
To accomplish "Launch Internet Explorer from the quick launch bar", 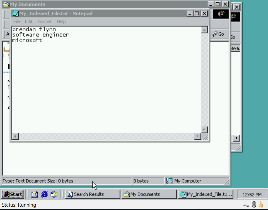I will pos(44,194).
